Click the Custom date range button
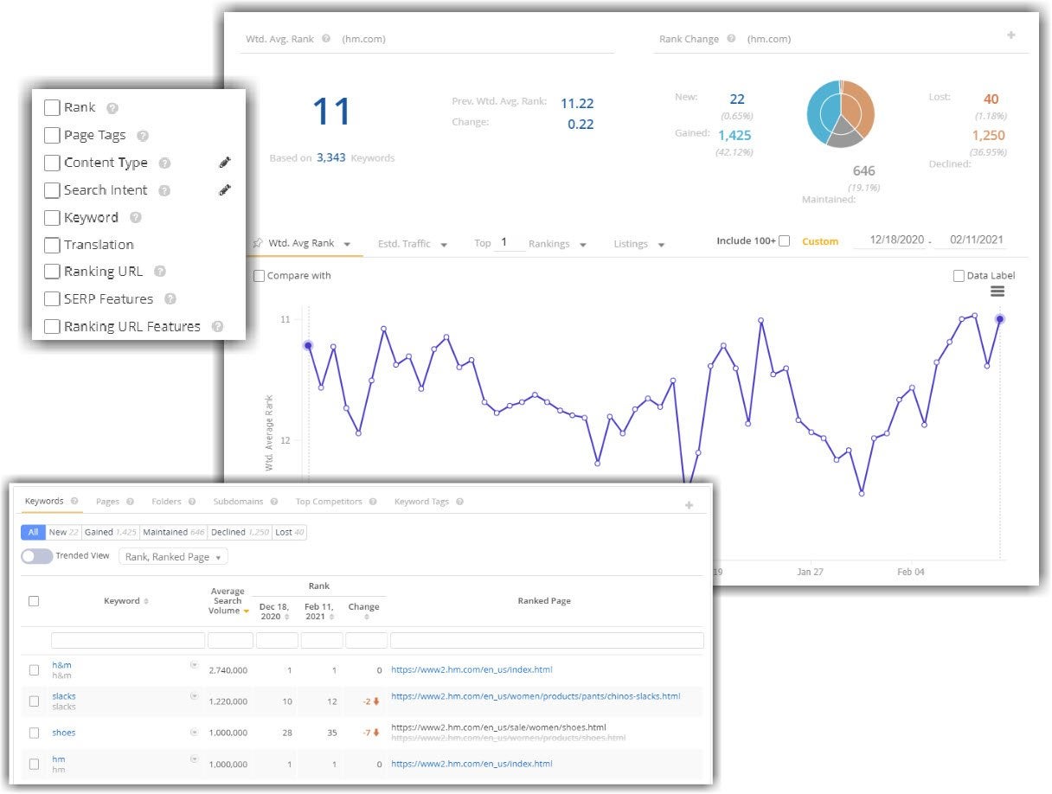The height and width of the screenshot is (794, 1052). [x=819, y=241]
